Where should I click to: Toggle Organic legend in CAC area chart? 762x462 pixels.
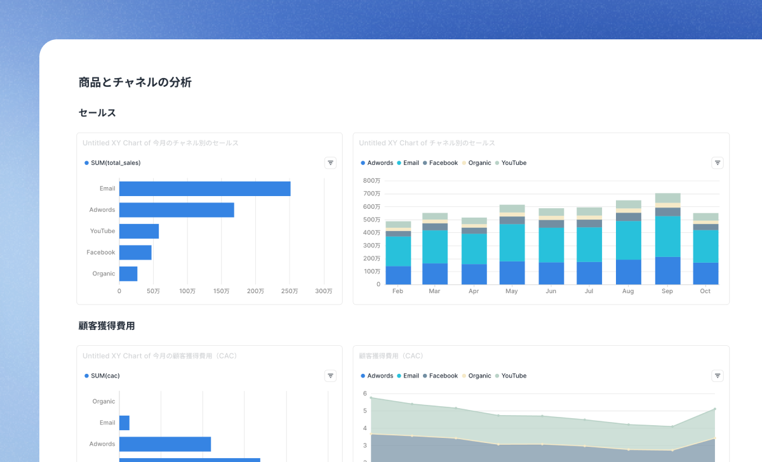point(476,376)
